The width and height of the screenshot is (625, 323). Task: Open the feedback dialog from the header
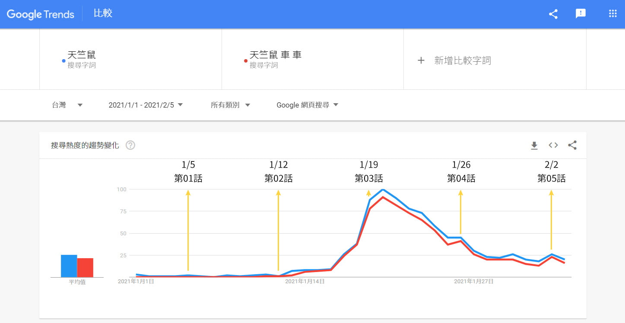point(581,13)
